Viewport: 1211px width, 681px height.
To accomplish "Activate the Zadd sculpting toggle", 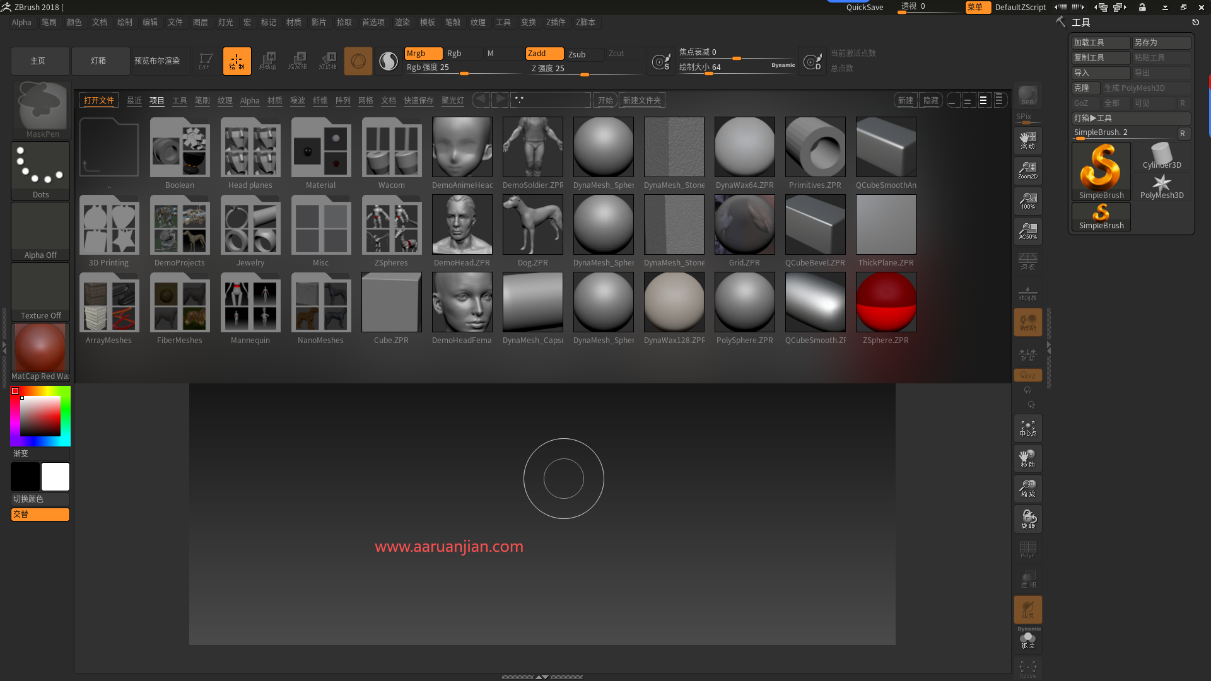I will tap(544, 54).
